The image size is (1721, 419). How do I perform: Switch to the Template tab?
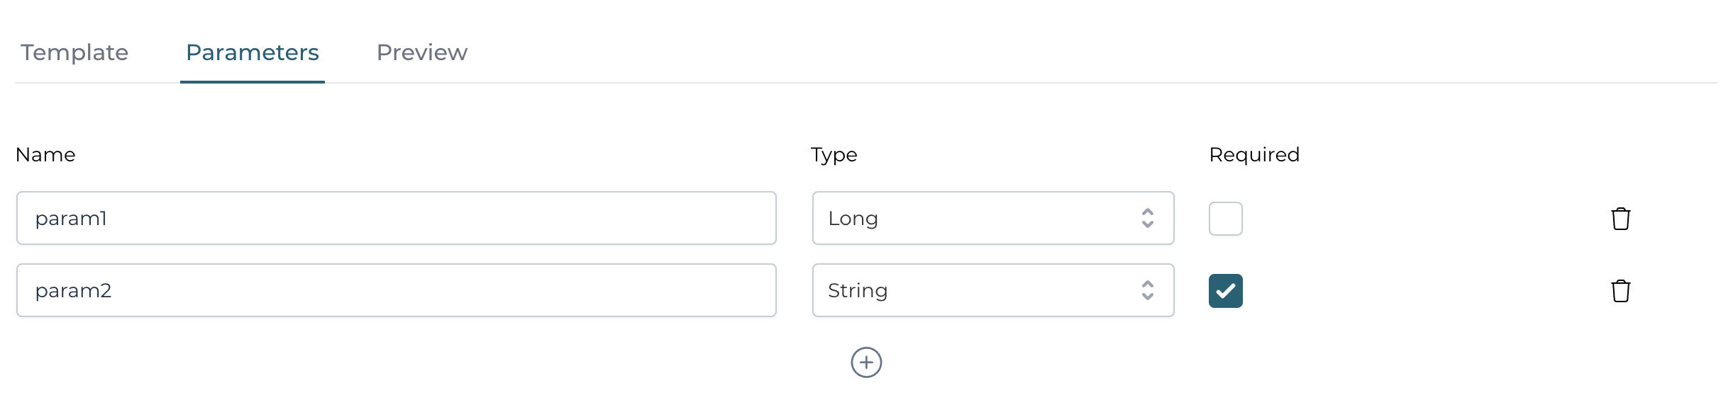coord(74,52)
